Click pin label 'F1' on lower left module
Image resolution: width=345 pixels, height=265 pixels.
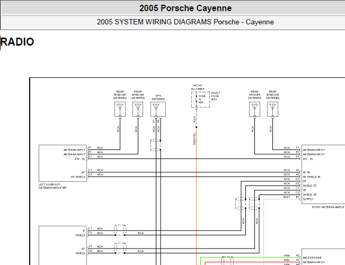90,228
